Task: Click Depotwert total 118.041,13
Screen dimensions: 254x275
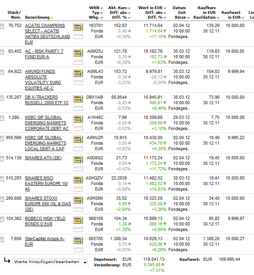Action: [154, 259]
